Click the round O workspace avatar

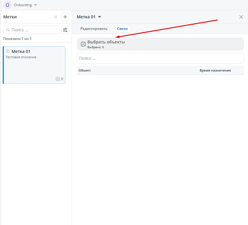click(7, 5)
